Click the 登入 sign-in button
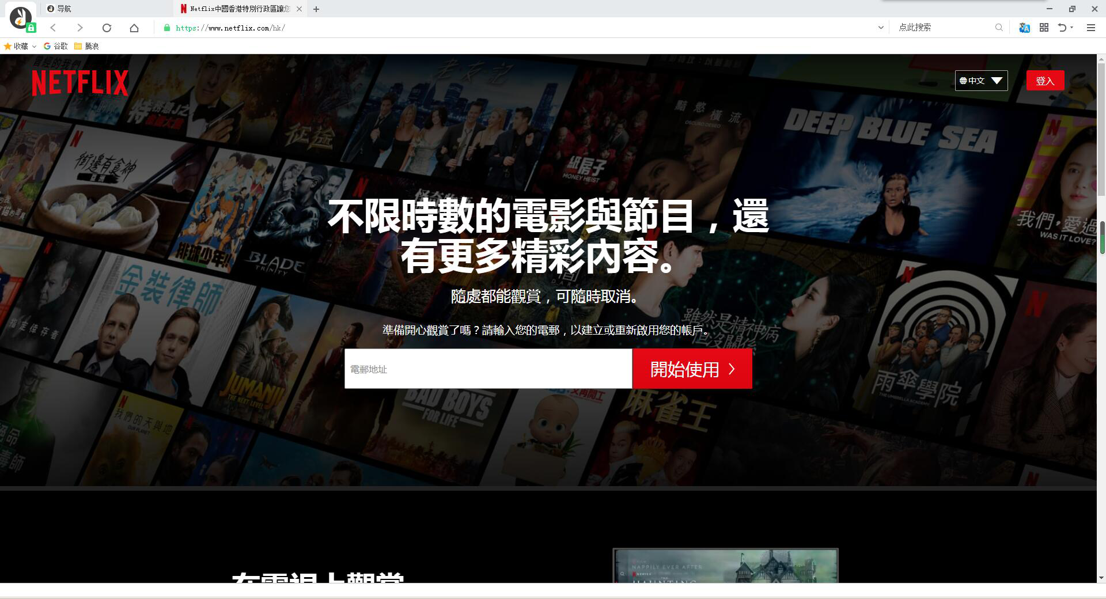This screenshot has width=1106, height=599. (x=1045, y=81)
